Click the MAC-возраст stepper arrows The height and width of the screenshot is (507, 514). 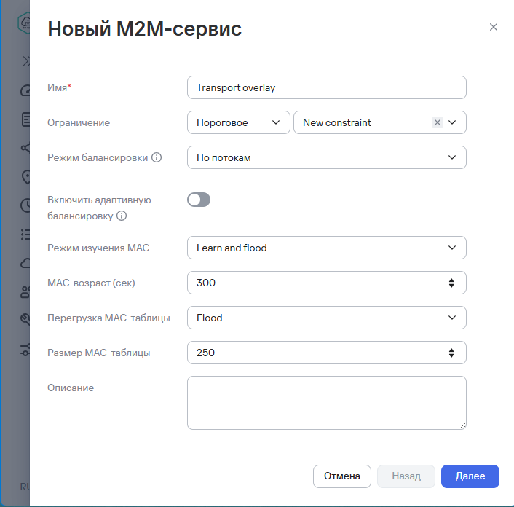451,283
